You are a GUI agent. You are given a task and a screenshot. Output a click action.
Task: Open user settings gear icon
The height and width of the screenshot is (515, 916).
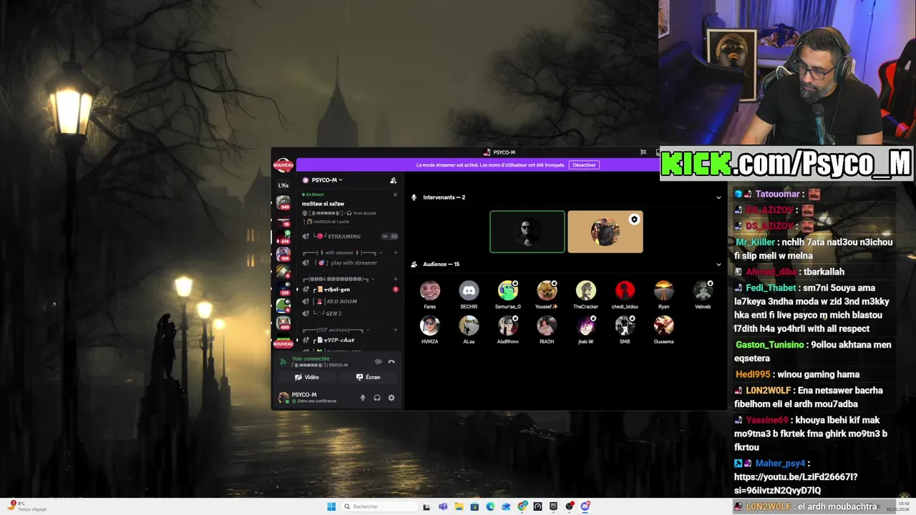pyautogui.click(x=391, y=398)
